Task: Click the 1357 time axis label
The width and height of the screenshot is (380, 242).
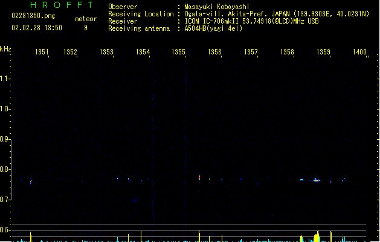Action: coord(251,52)
